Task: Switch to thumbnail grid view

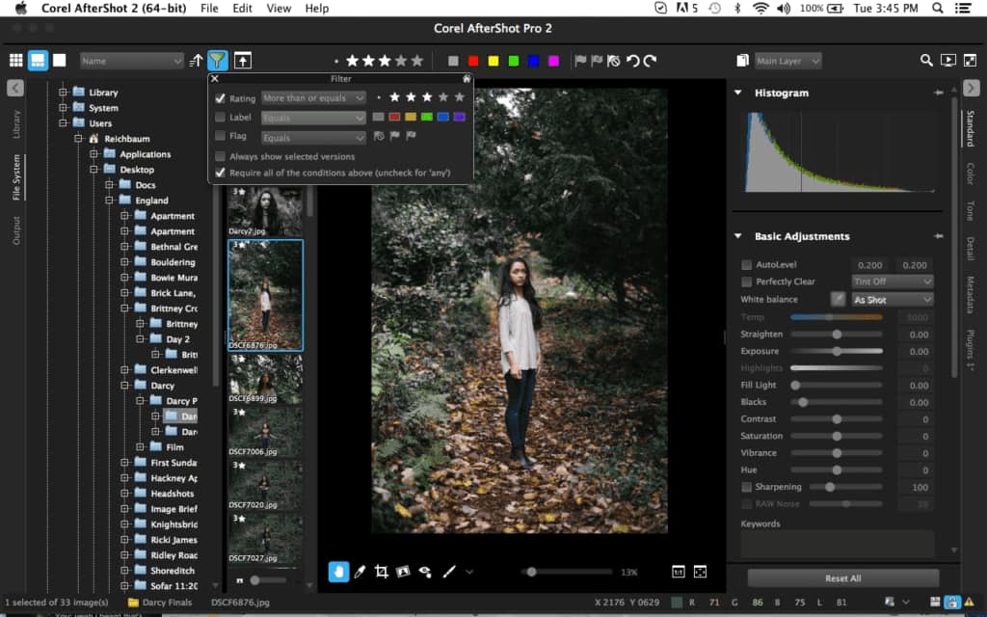Action: coord(15,60)
